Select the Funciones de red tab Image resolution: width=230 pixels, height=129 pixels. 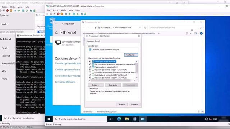pos(93,41)
